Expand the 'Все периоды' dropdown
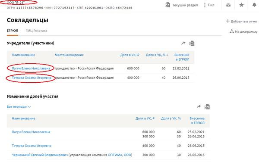This screenshot has height=162, width=259. coord(19,107)
